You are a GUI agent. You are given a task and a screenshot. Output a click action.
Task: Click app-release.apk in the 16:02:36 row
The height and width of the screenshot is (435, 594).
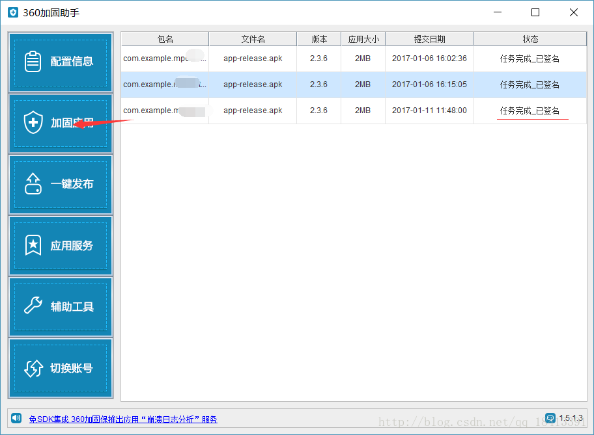253,59
